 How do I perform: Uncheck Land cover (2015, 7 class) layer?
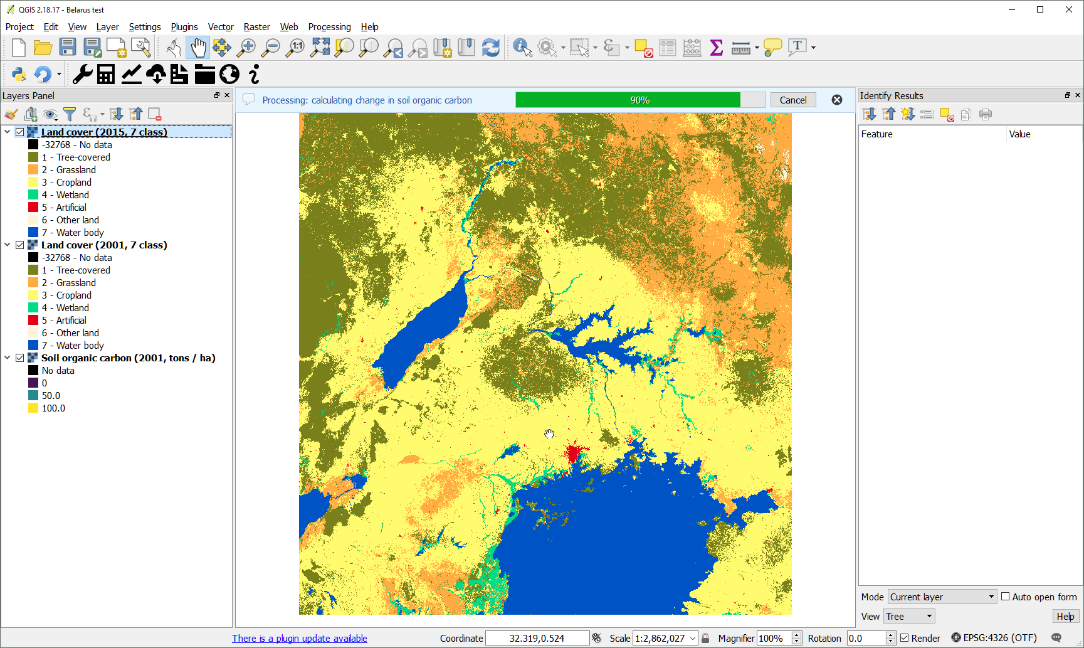coord(20,132)
